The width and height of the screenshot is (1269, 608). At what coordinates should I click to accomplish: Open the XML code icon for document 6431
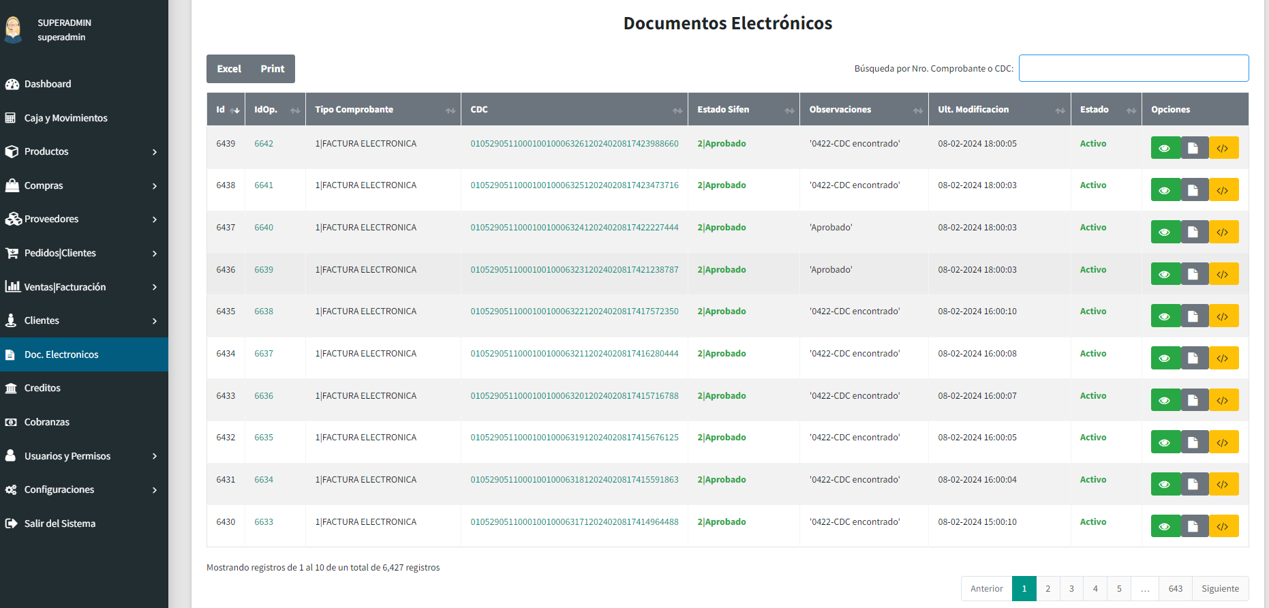coord(1223,485)
